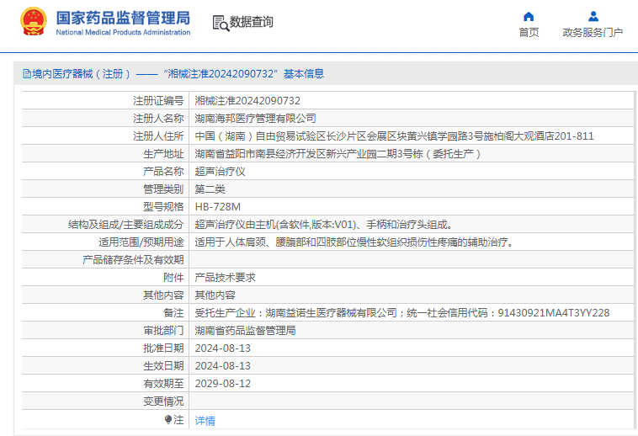
Task: Select registration number 湘械注准20242090732 value
Action: point(247,100)
